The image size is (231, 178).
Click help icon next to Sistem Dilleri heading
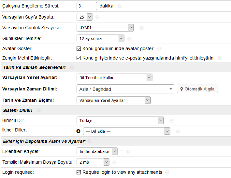pyautogui.click(x=39, y=111)
